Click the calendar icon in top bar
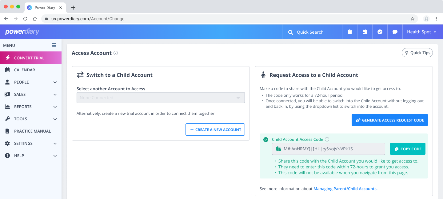This screenshot has width=443, height=199. pos(365,32)
